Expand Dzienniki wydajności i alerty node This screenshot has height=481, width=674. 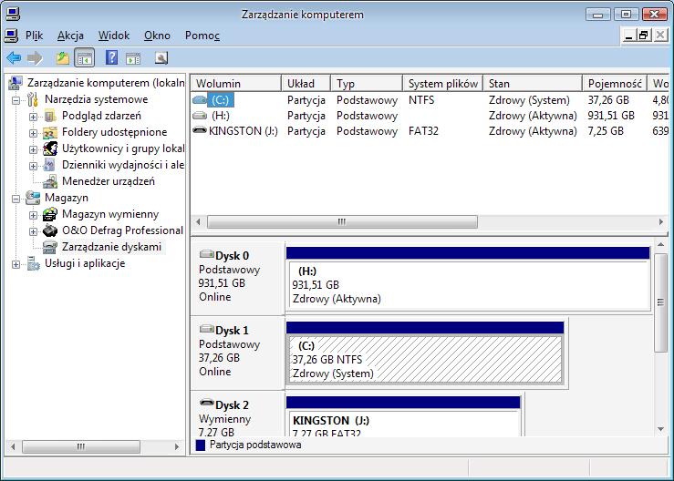tap(33, 166)
